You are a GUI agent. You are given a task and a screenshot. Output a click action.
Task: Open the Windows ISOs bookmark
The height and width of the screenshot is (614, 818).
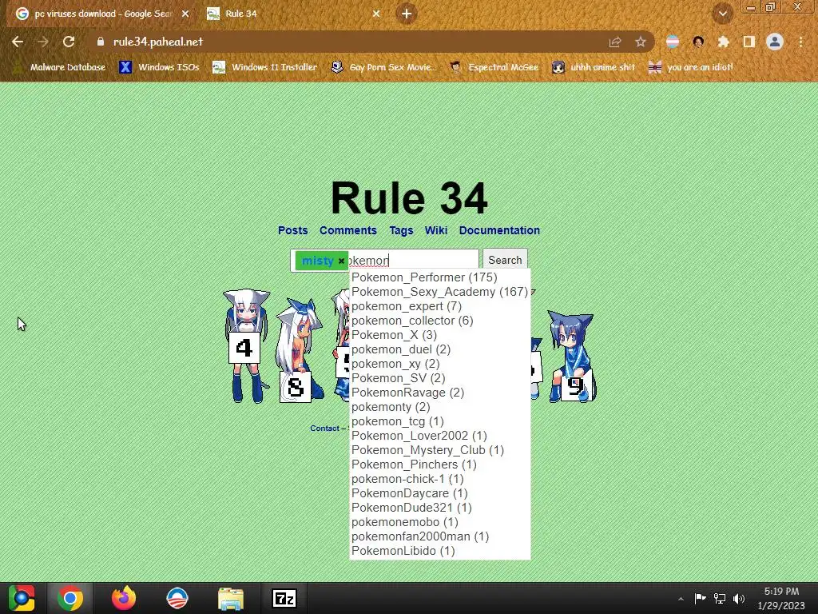click(x=159, y=67)
